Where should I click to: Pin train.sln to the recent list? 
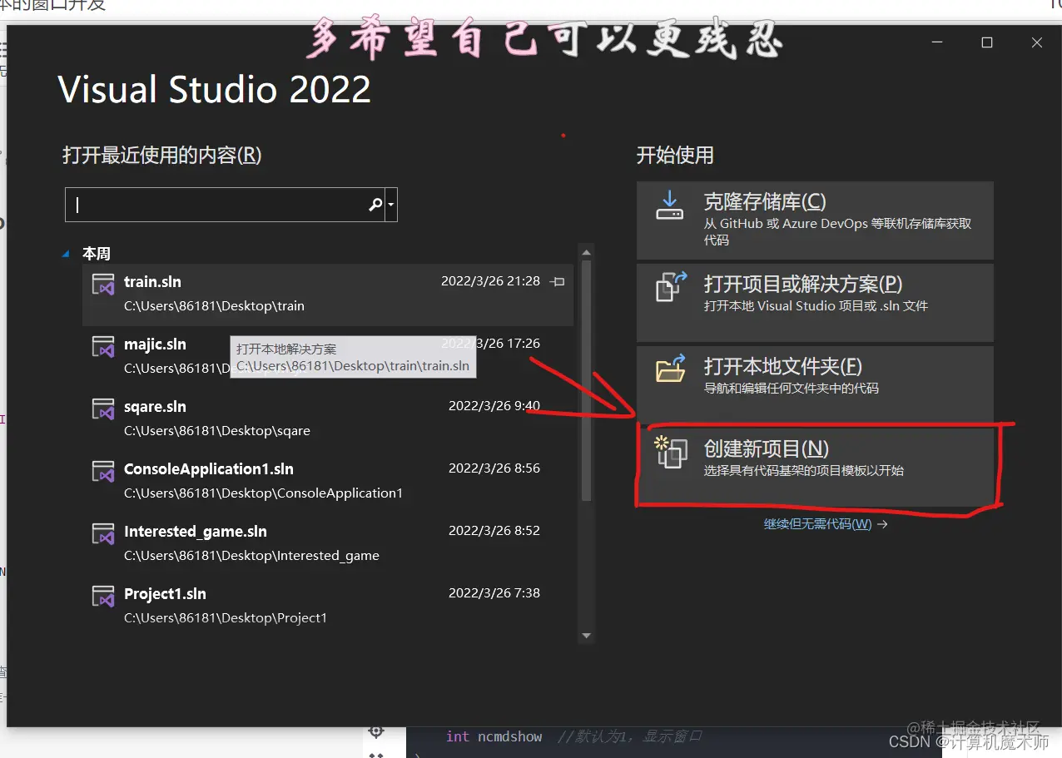point(556,281)
